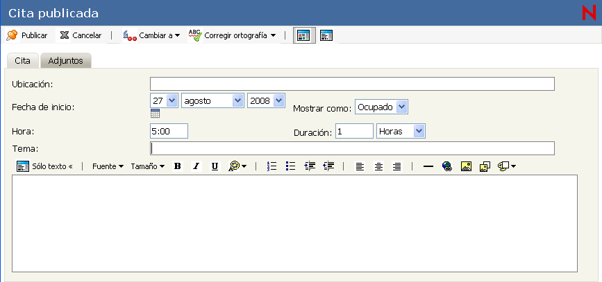The width and height of the screenshot is (602, 282).
Task: Insert a hyperlink with globe icon
Action: point(447,166)
